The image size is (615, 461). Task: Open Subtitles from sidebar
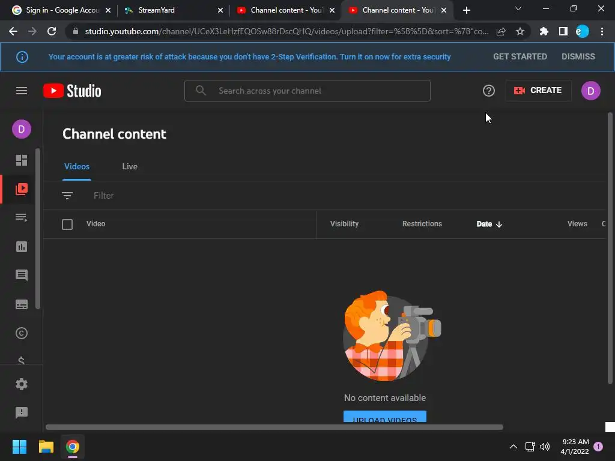(22, 304)
